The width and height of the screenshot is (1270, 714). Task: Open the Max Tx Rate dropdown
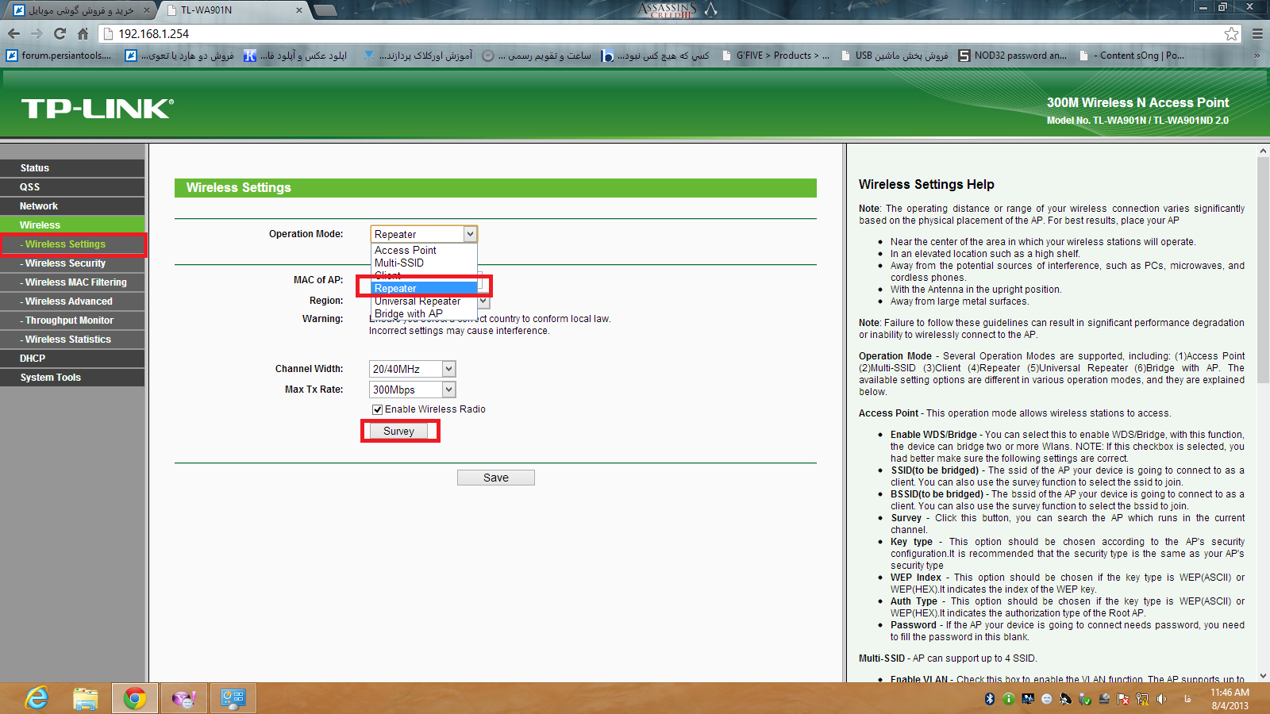[413, 390]
